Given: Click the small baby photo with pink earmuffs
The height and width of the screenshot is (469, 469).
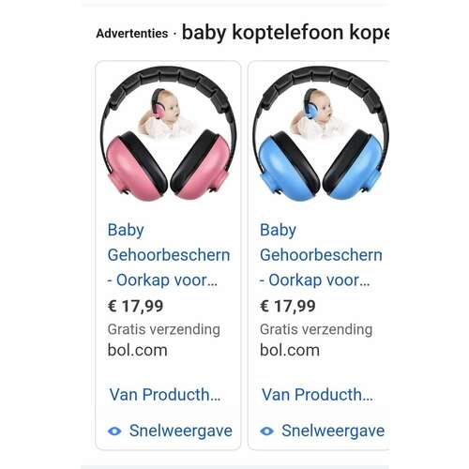Looking at the screenshot, I should 164,113.
